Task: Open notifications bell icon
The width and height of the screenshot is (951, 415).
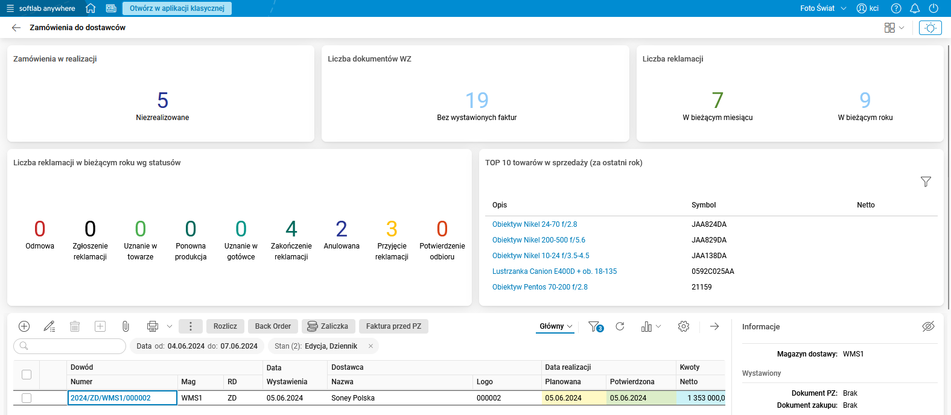Action: 915,8
